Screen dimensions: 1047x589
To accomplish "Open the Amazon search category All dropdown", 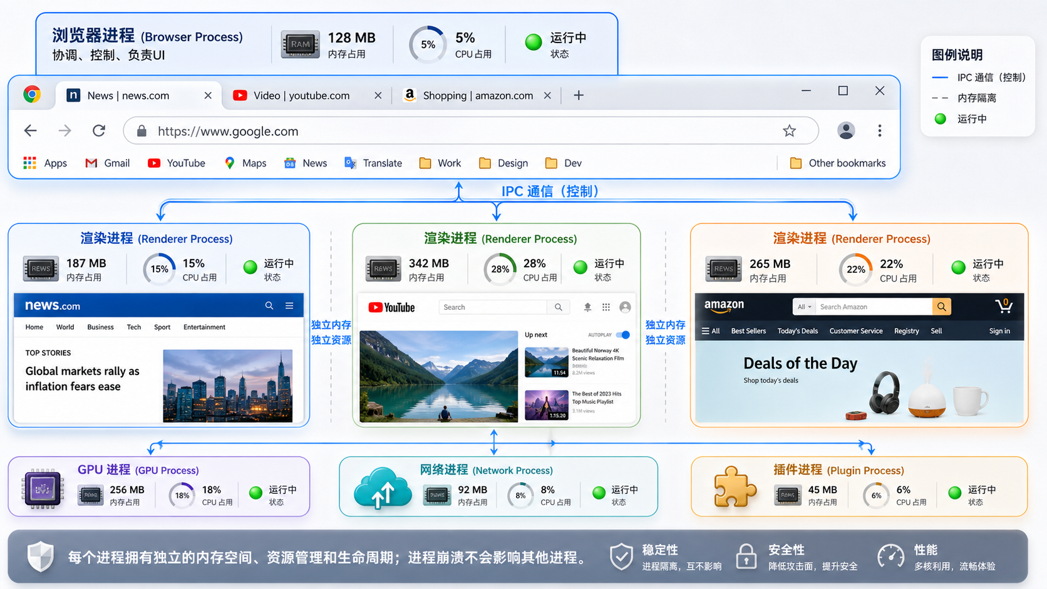I will click(805, 307).
